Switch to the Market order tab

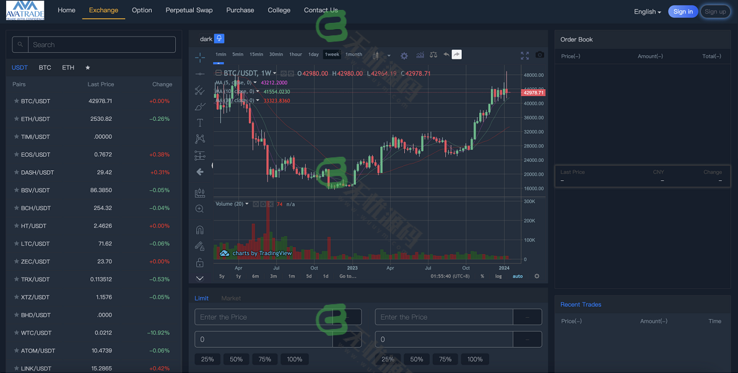[x=231, y=298]
